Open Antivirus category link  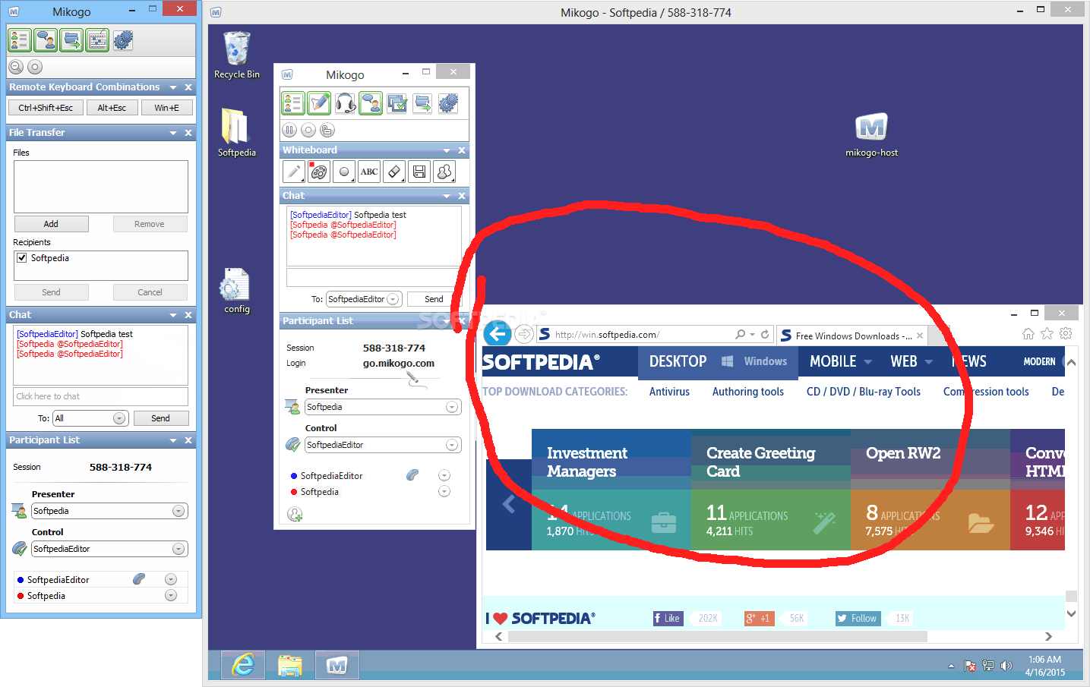point(669,392)
